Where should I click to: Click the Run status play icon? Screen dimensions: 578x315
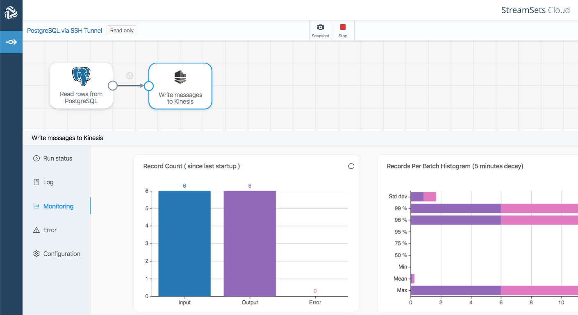click(x=36, y=158)
